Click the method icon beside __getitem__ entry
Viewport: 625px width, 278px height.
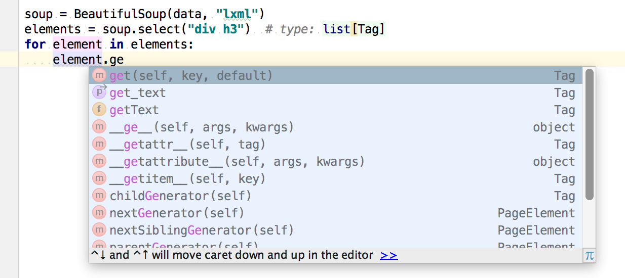(100, 178)
